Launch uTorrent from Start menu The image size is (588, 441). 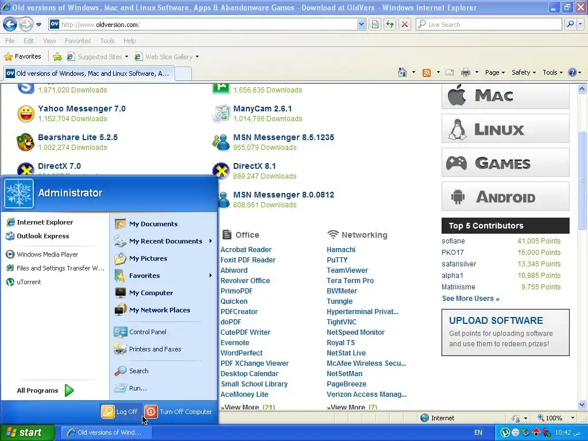(x=24, y=282)
